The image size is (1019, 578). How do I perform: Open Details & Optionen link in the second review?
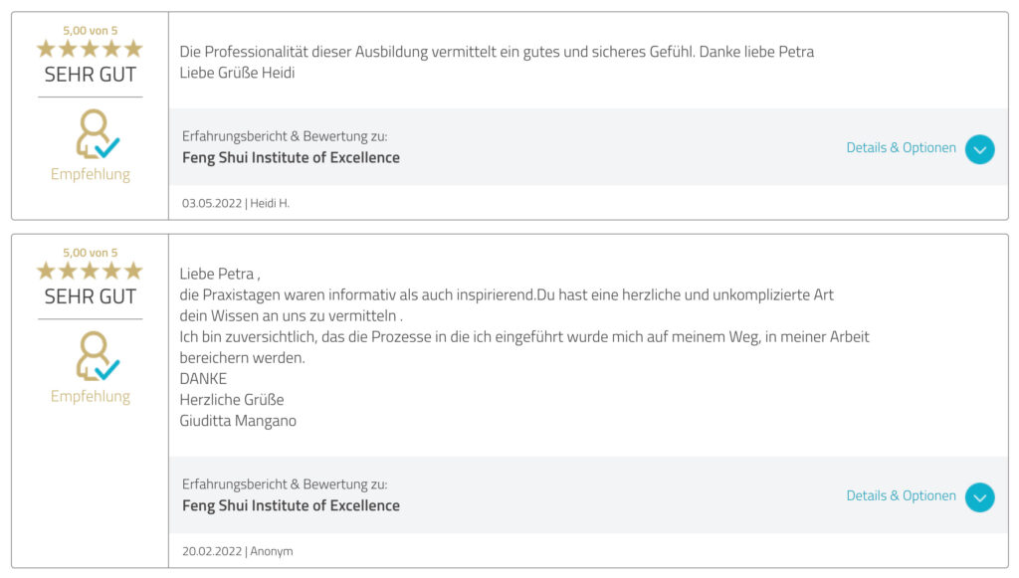click(x=901, y=496)
